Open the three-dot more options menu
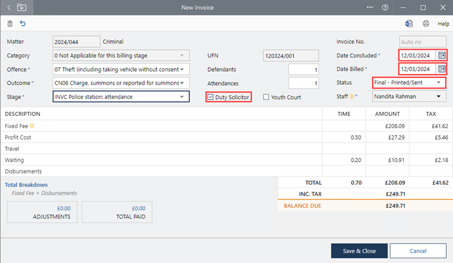 click(370, 8)
